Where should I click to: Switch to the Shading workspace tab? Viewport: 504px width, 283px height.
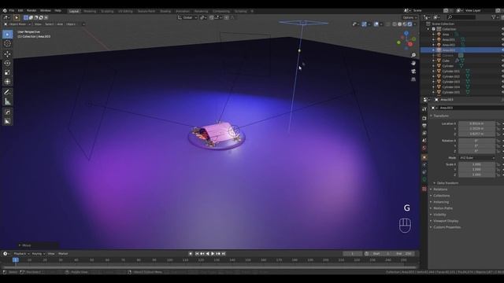coord(165,11)
